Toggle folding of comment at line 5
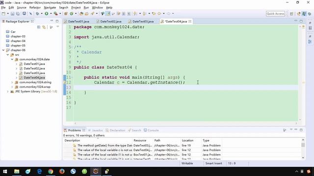314x176 pixels. point(73,47)
